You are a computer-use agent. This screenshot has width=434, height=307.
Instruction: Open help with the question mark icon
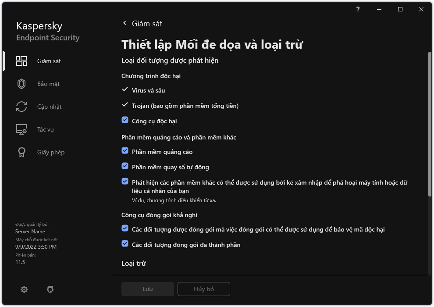click(x=358, y=9)
